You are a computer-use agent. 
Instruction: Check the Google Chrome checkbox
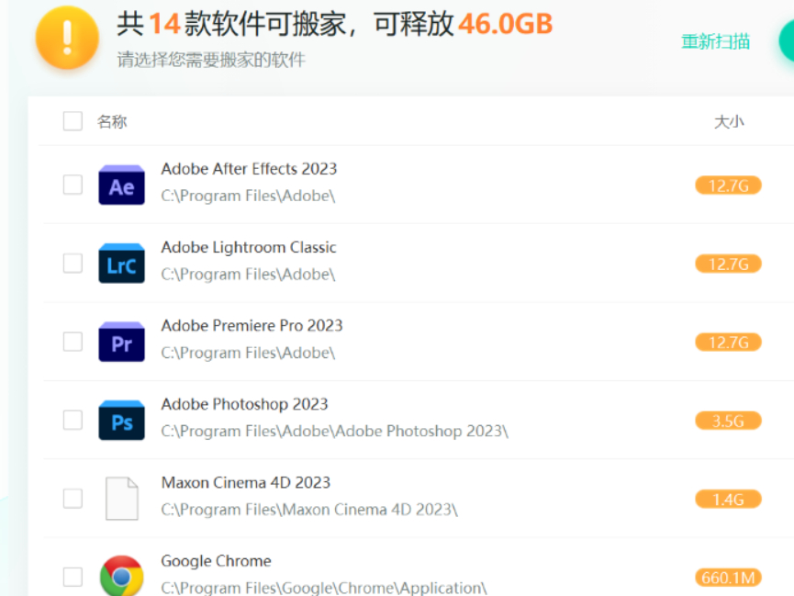coord(73,577)
